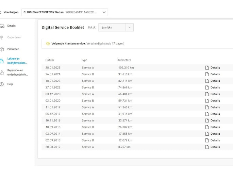Click the Datum column header
The image size is (233, 174).
point(50,60)
